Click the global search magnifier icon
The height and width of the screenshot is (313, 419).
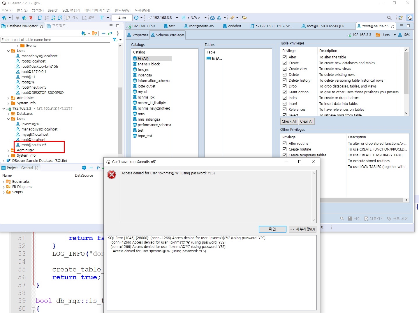point(389,18)
